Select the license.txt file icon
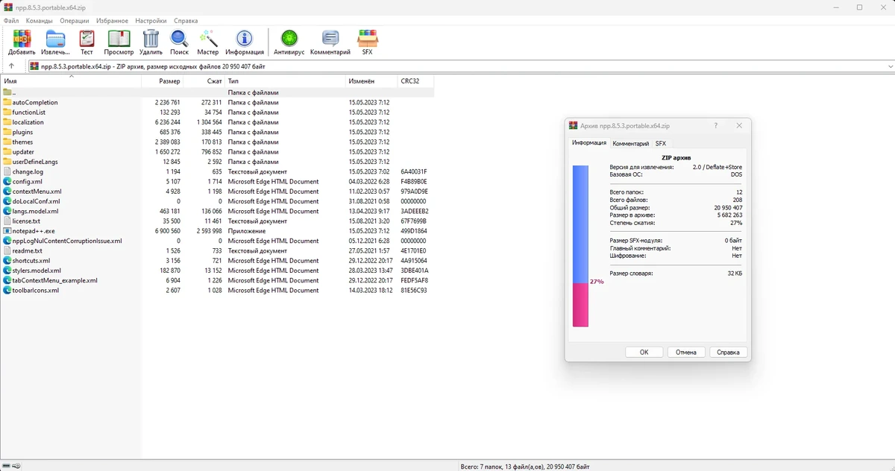Viewport: 895px width, 471px height. [7, 221]
